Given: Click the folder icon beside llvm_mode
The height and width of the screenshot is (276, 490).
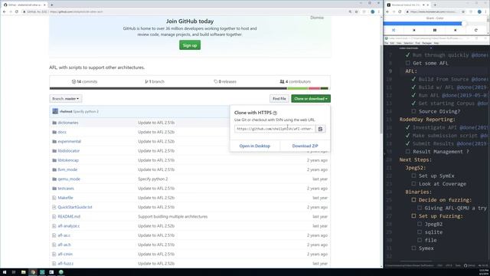Looking at the screenshot, I should pyautogui.click(x=54, y=169).
